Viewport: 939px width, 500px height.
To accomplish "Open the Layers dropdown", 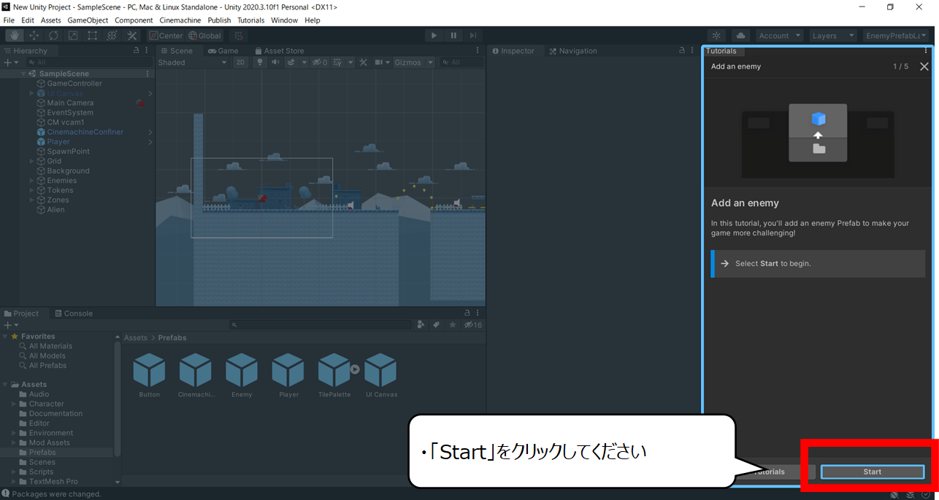I will [x=832, y=35].
